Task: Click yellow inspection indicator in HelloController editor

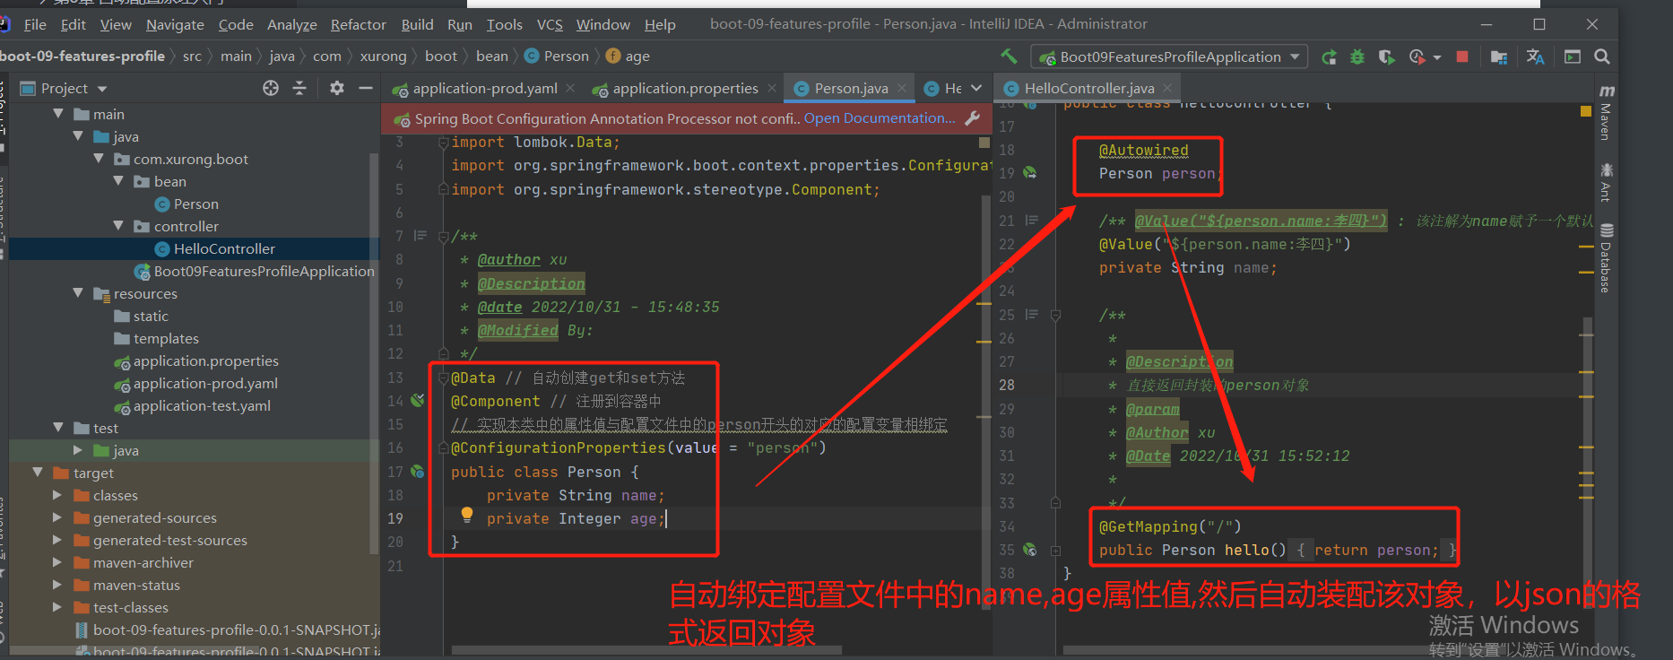Action: coord(1585,111)
